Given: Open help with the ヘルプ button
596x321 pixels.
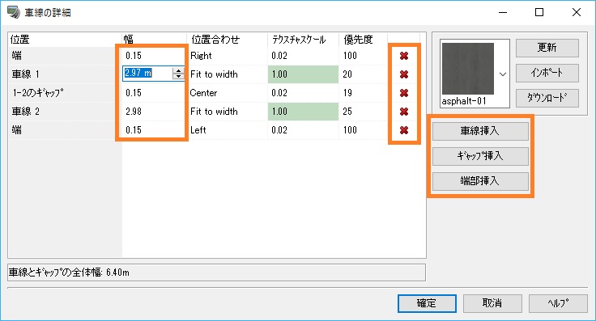Looking at the screenshot, I should click(558, 303).
